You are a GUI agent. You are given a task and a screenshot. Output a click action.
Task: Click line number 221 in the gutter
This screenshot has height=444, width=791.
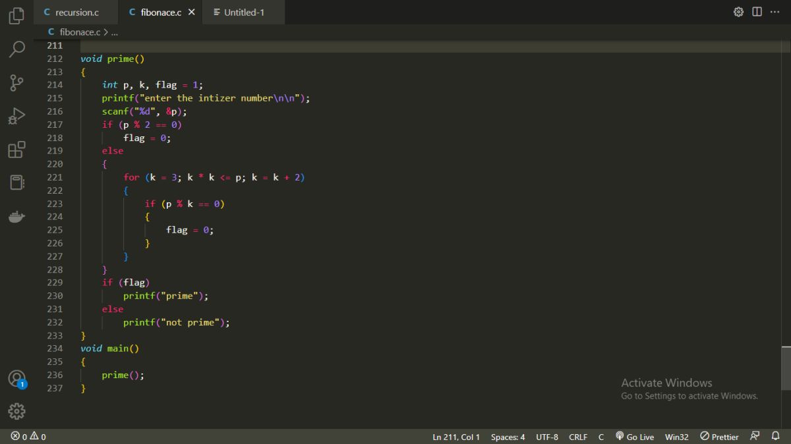(x=55, y=177)
